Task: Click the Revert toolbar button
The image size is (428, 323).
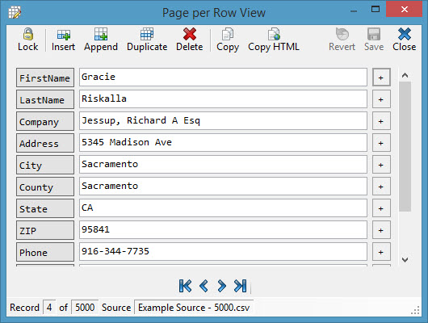Action: 342,40
